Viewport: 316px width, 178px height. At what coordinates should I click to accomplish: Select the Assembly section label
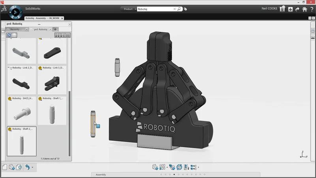click(101, 175)
